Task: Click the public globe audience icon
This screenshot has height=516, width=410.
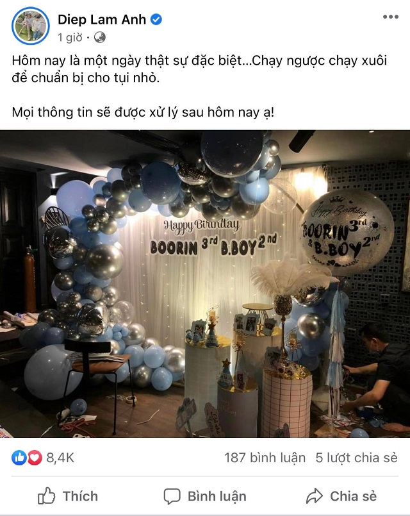Action: coord(100,38)
